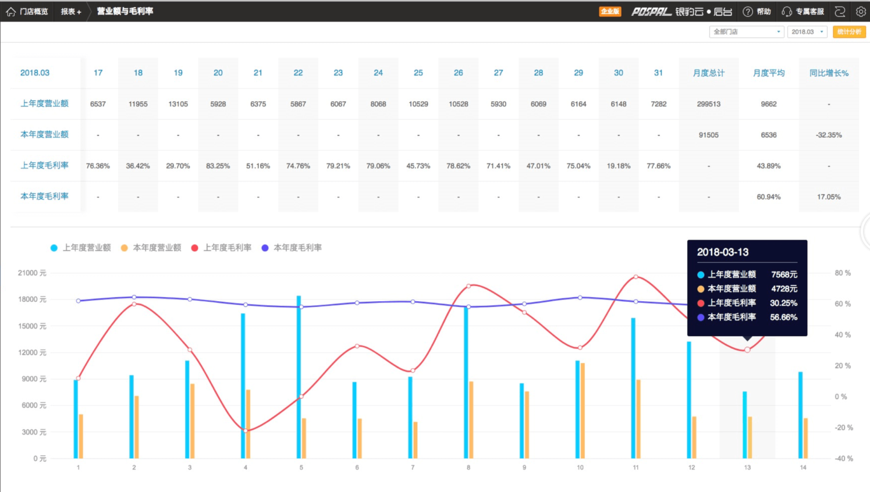Click the 同比增长% column header
The width and height of the screenshot is (870, 492).
tap(829, 73)
